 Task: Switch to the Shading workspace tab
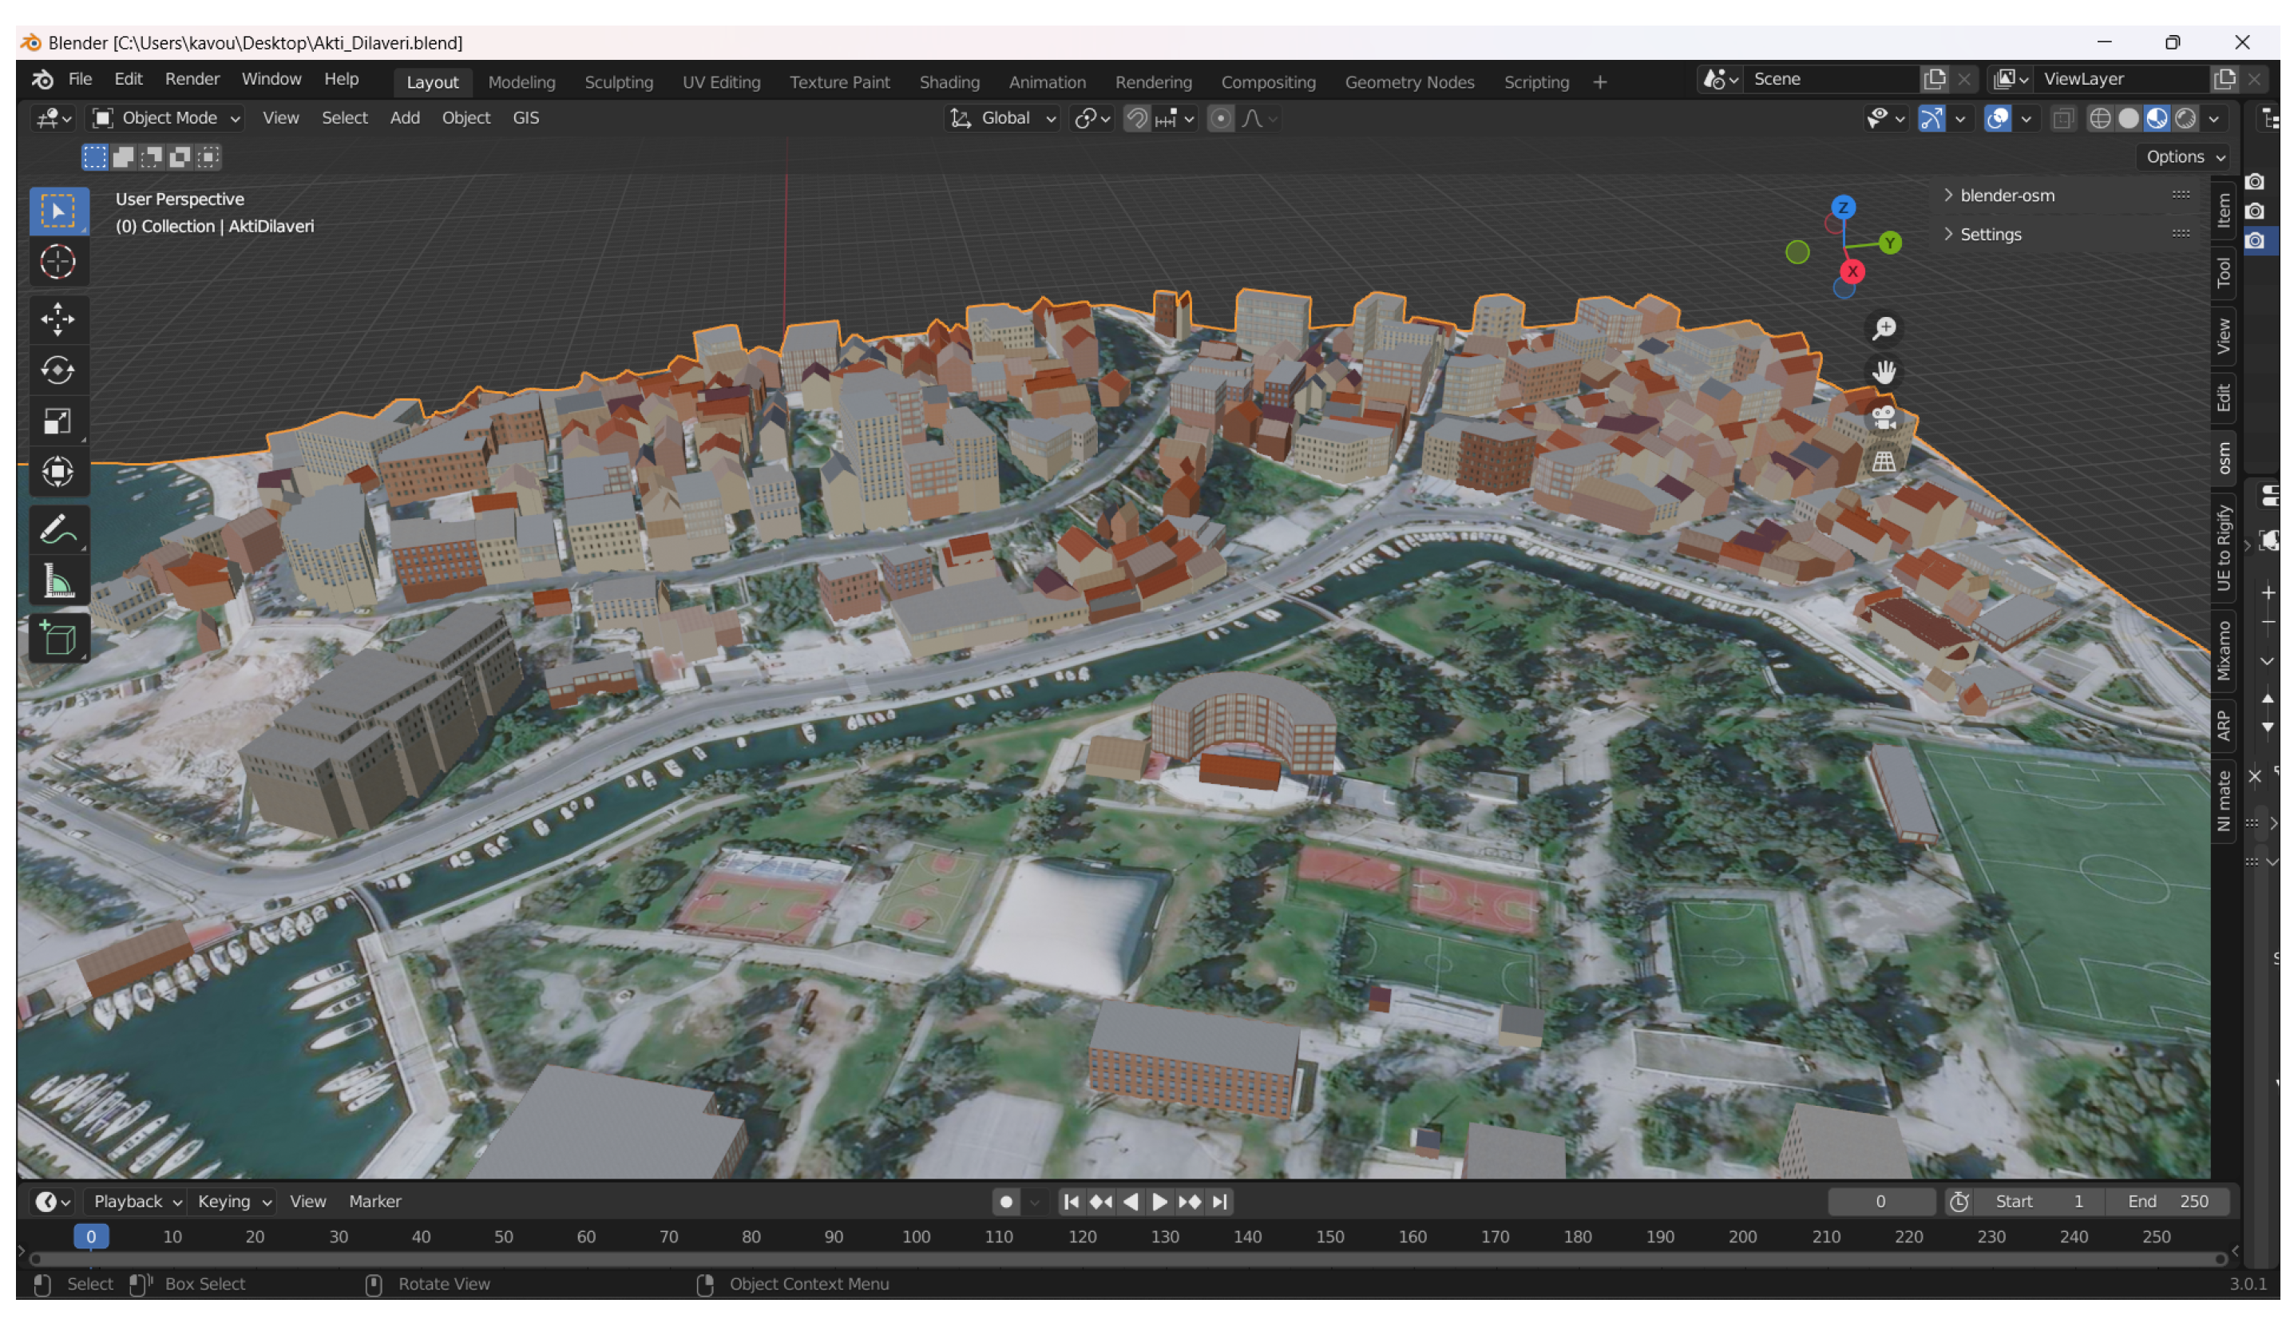(949, 81)
